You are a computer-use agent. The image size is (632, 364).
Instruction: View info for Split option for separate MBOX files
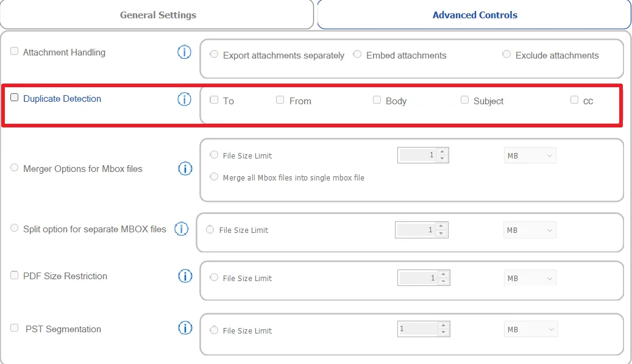click(182, 229)
